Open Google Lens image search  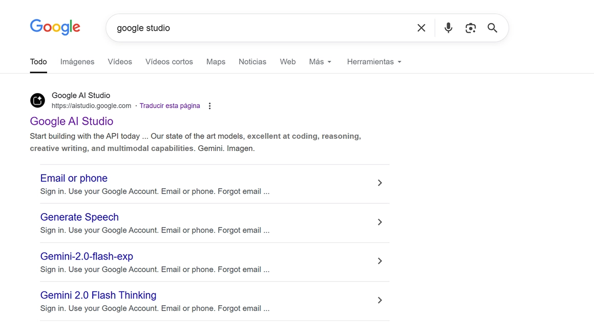471,28
